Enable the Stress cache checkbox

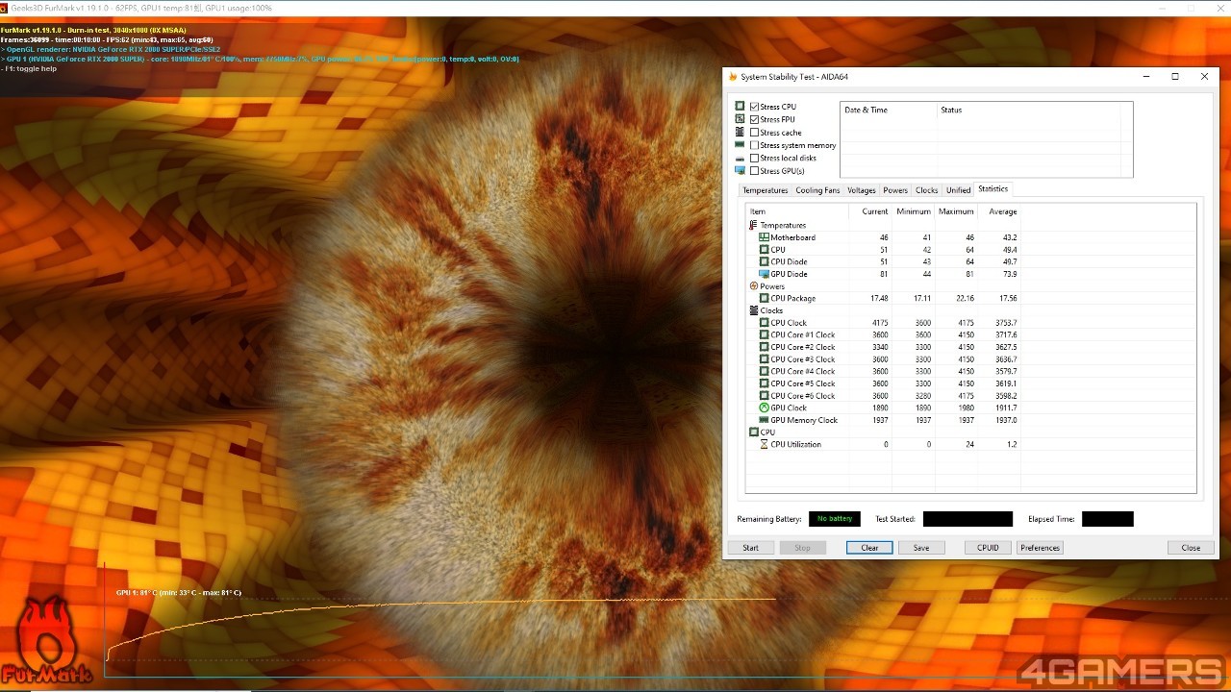[755, 133]
